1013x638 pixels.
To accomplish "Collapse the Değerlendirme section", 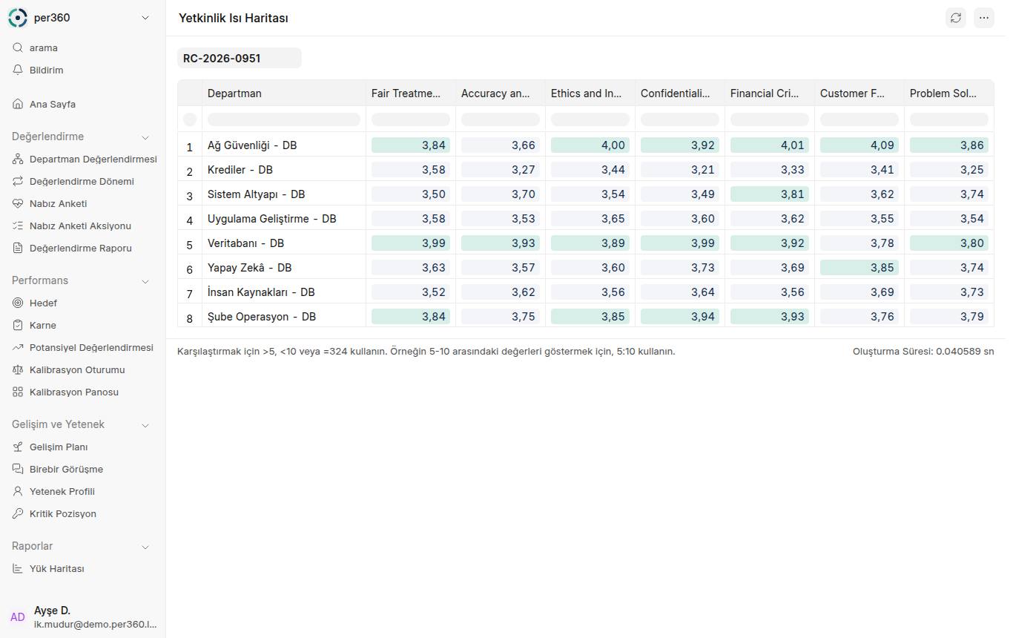I will pos(145,137).
